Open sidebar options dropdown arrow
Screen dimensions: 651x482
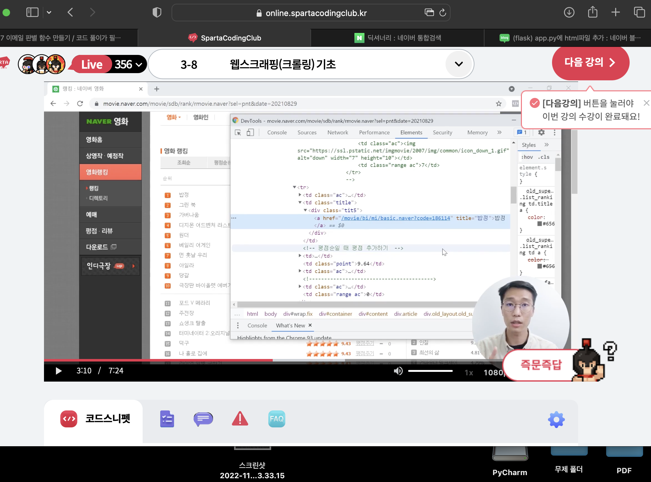click(49, 13)
